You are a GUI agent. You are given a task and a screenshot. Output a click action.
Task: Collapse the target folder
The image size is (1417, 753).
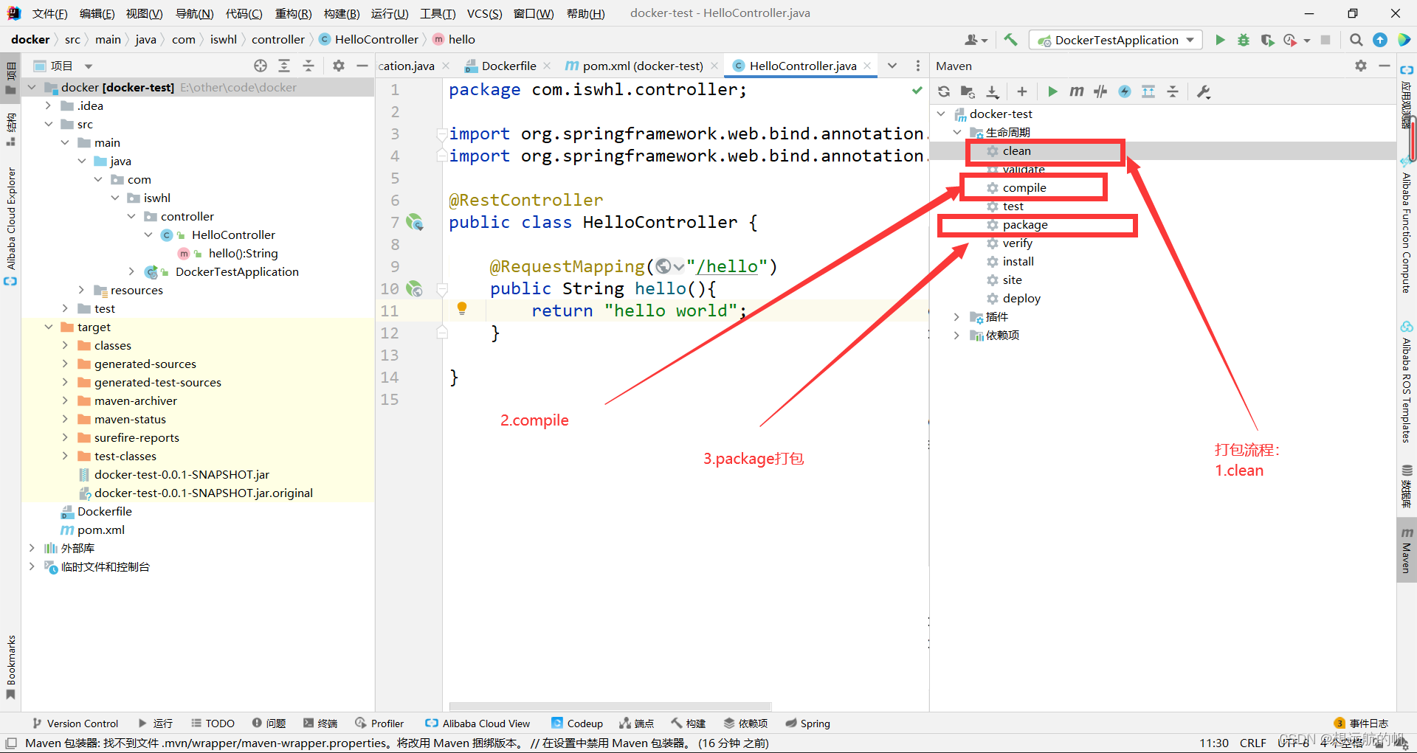coord(48,327)
